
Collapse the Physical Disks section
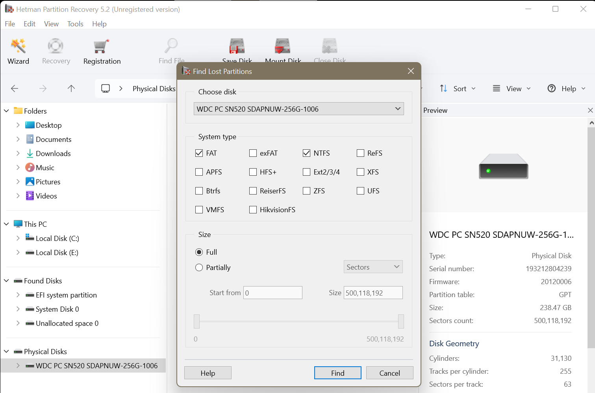click(6, 351)
